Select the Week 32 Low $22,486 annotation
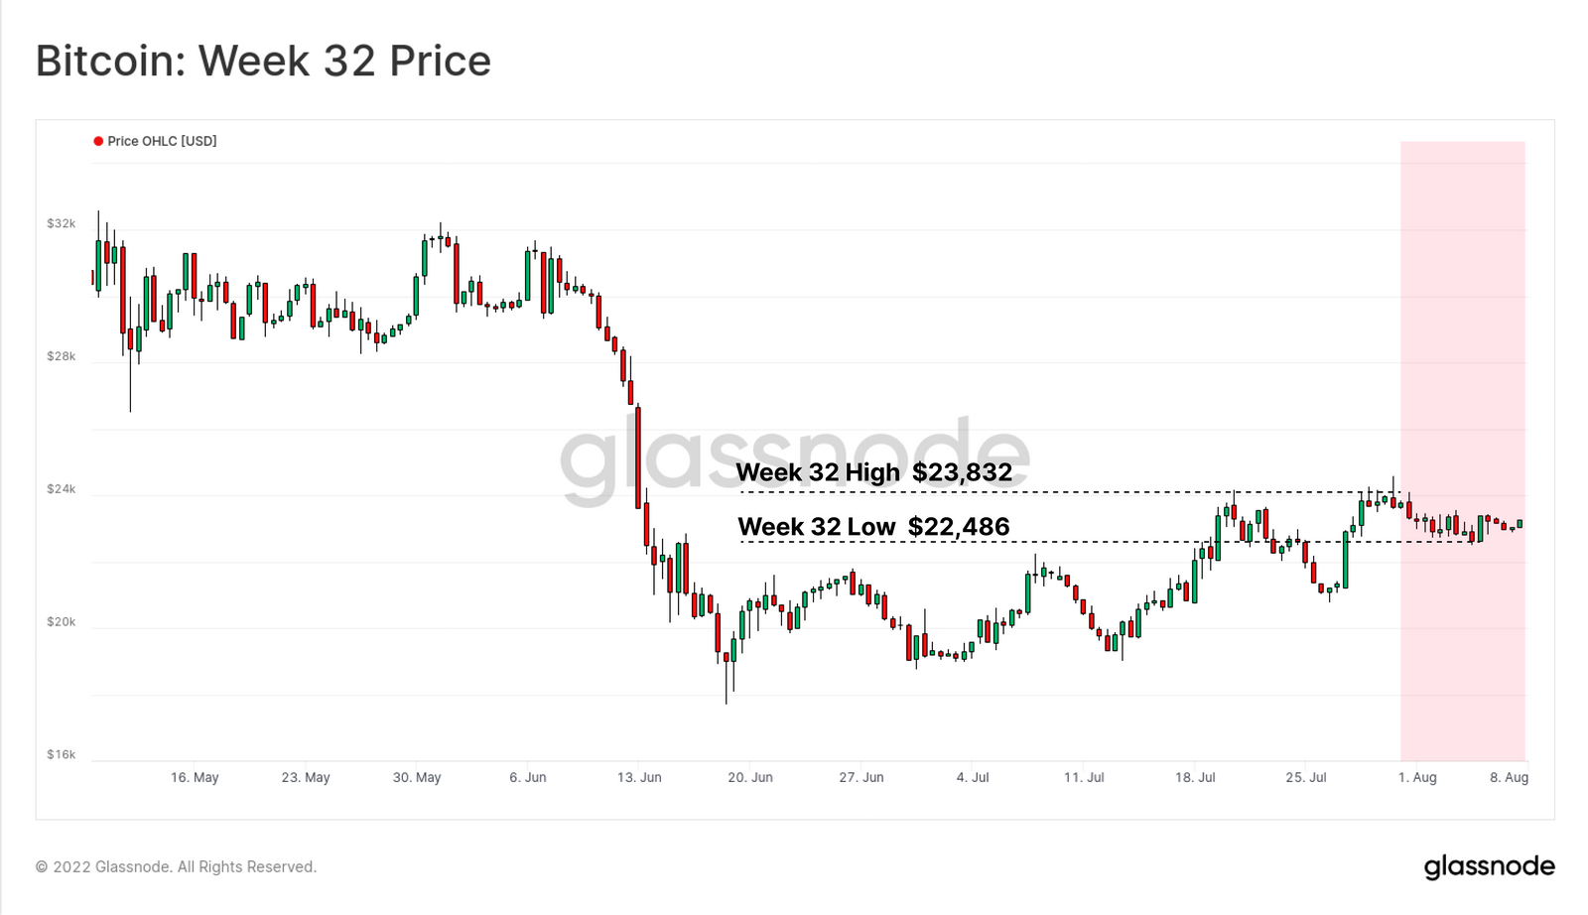The image size is (1588, 915). pyautogui.click(x=873, y=527)
